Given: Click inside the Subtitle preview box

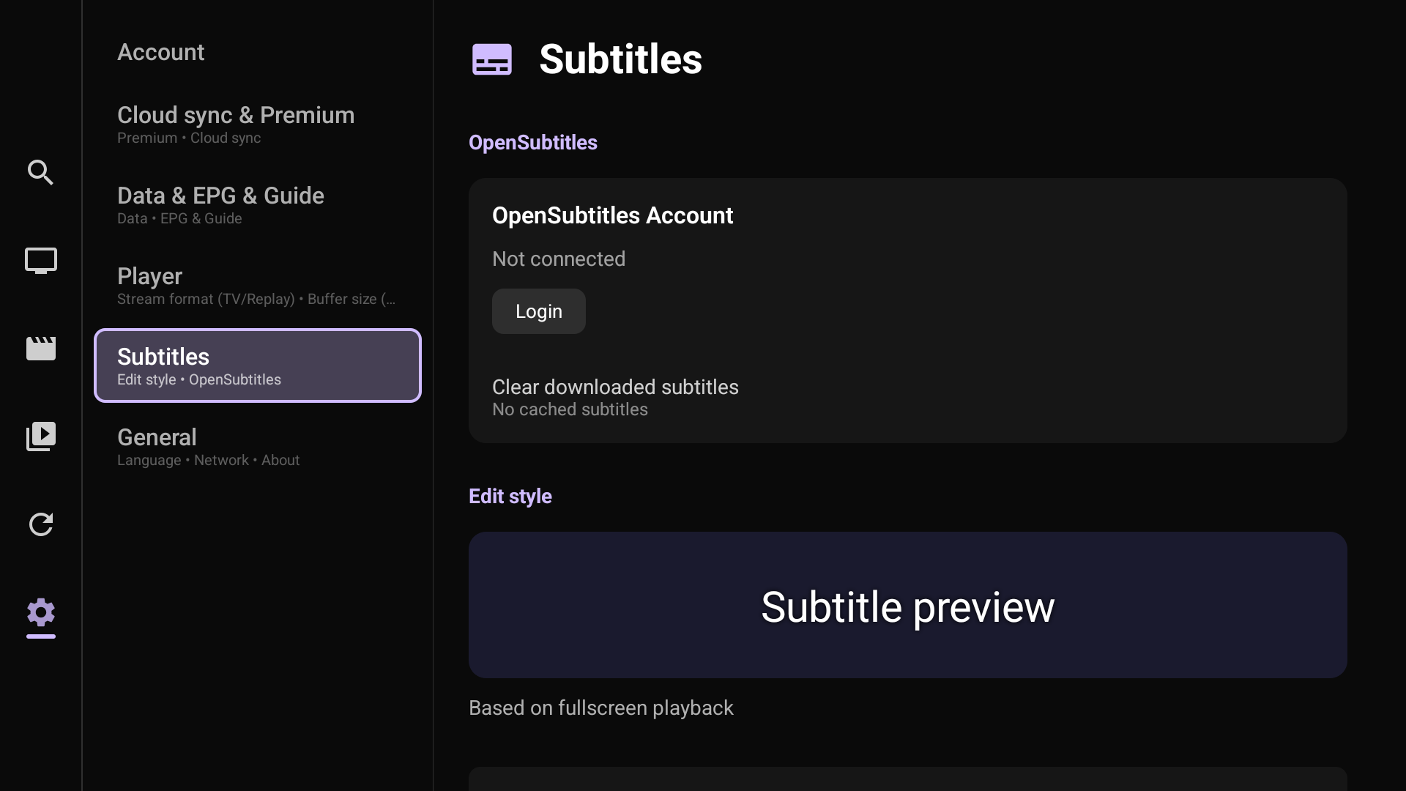Looking at the screenshot, I should (907, 606).
